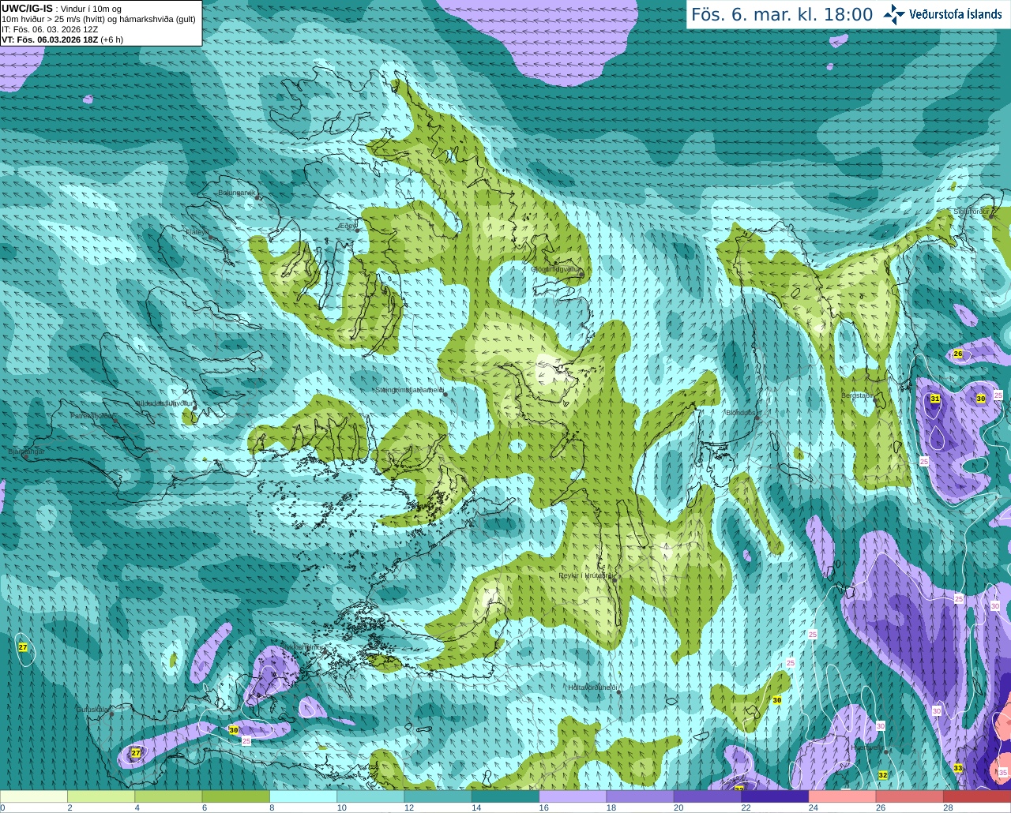Click the Bíldudalsflugvöllur station label

click(x=163, y=403)
